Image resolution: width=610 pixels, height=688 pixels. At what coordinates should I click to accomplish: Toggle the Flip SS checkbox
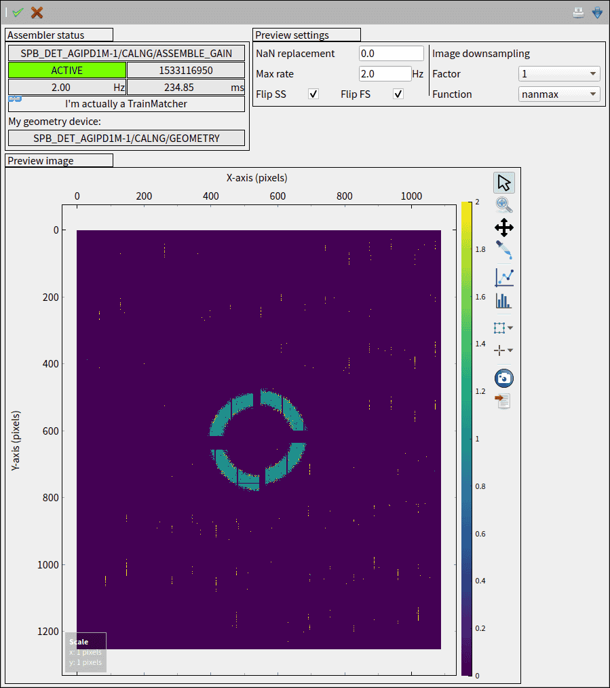pyautogui.click(x=313, y=94)
